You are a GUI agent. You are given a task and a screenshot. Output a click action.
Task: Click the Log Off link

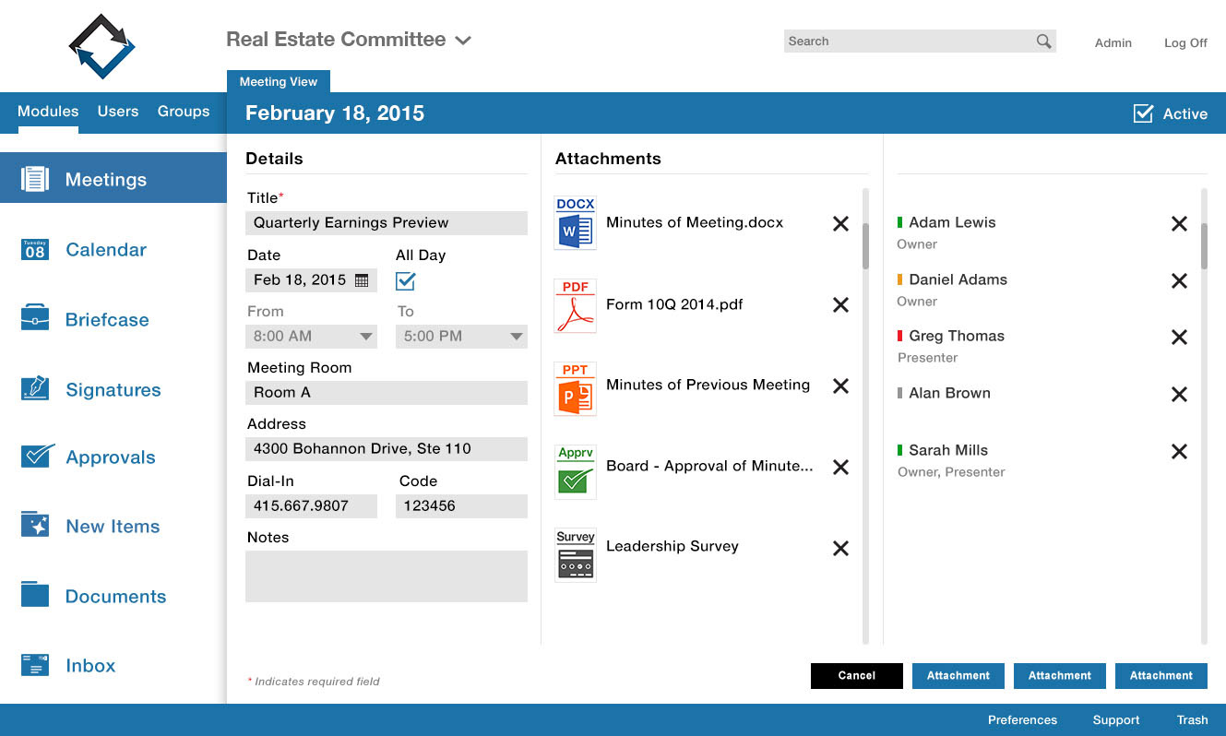pos(1185,42)
